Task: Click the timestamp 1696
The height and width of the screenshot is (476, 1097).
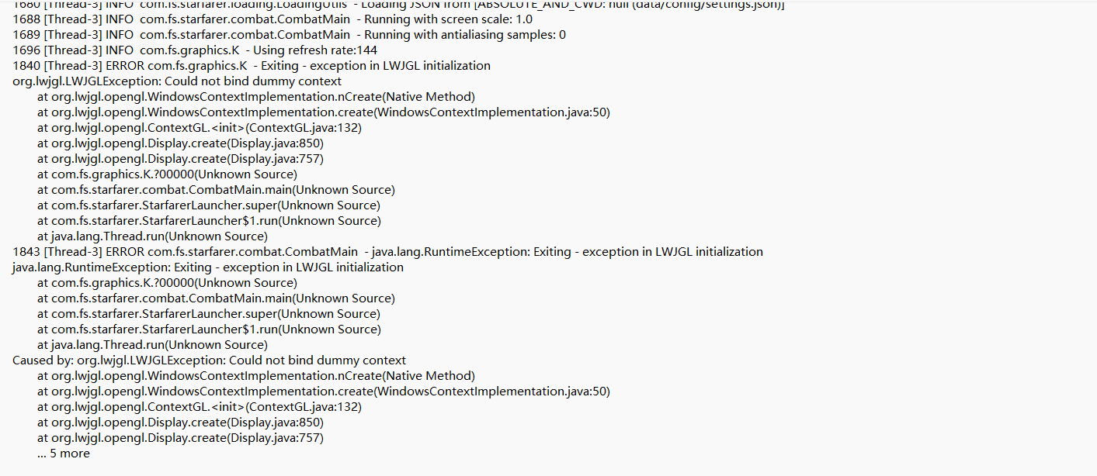Action: click(26, 50)
